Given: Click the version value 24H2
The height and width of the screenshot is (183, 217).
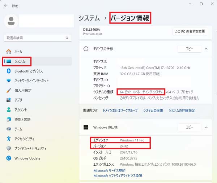Looking at the screenshot, I should 124,146.
